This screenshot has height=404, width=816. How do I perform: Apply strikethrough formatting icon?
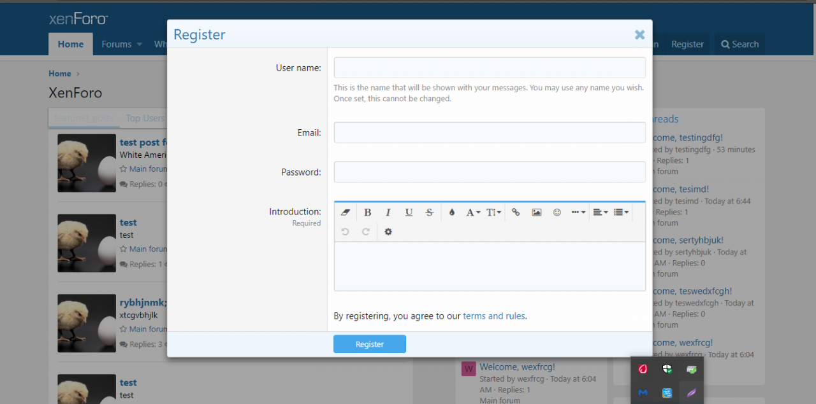click(429, 212)
